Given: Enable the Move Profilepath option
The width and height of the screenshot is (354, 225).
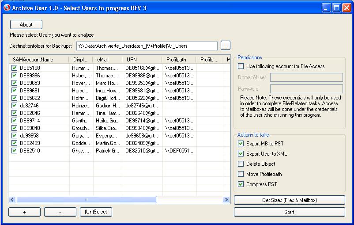Looking at the screenshot, I should click(x=241, y=174).
